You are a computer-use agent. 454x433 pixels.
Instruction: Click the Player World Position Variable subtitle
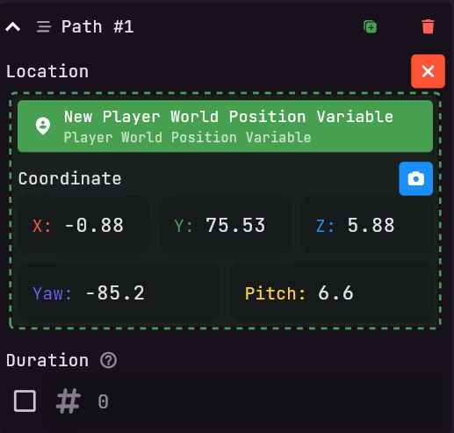[187, 138]
